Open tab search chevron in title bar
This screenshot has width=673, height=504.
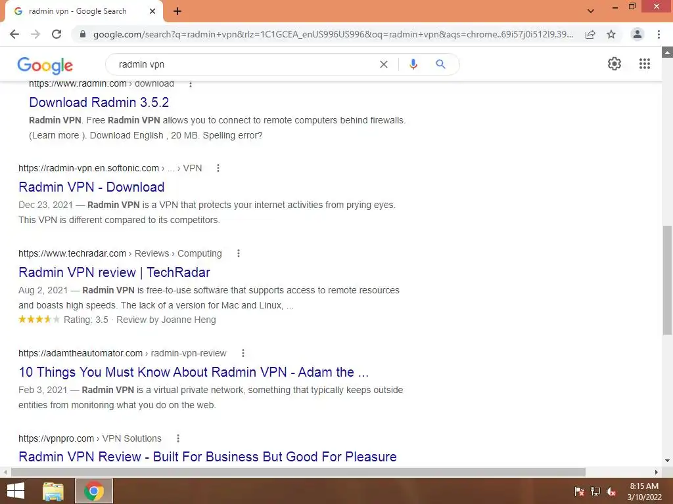tap(591, 11)
